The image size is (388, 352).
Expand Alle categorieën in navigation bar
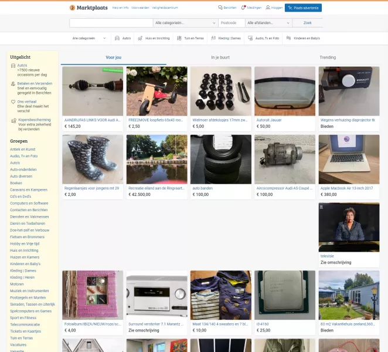click(89, 38)
